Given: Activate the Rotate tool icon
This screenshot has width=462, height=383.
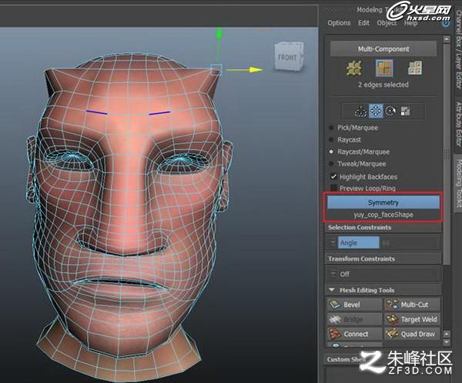Looking at the screenshot, I should click(390, 111).
